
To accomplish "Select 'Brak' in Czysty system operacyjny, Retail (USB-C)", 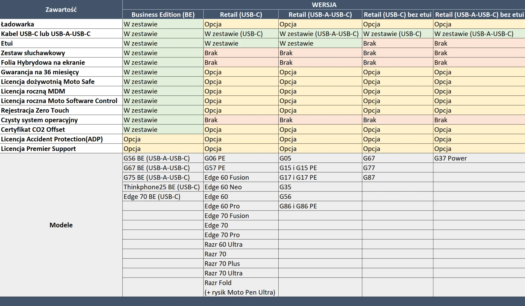I will [x=241, y=120].
